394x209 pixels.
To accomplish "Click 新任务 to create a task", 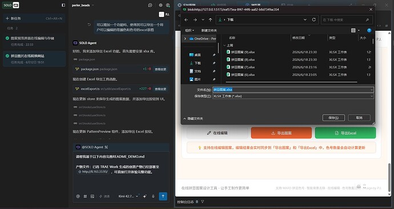I will (34, 18).
